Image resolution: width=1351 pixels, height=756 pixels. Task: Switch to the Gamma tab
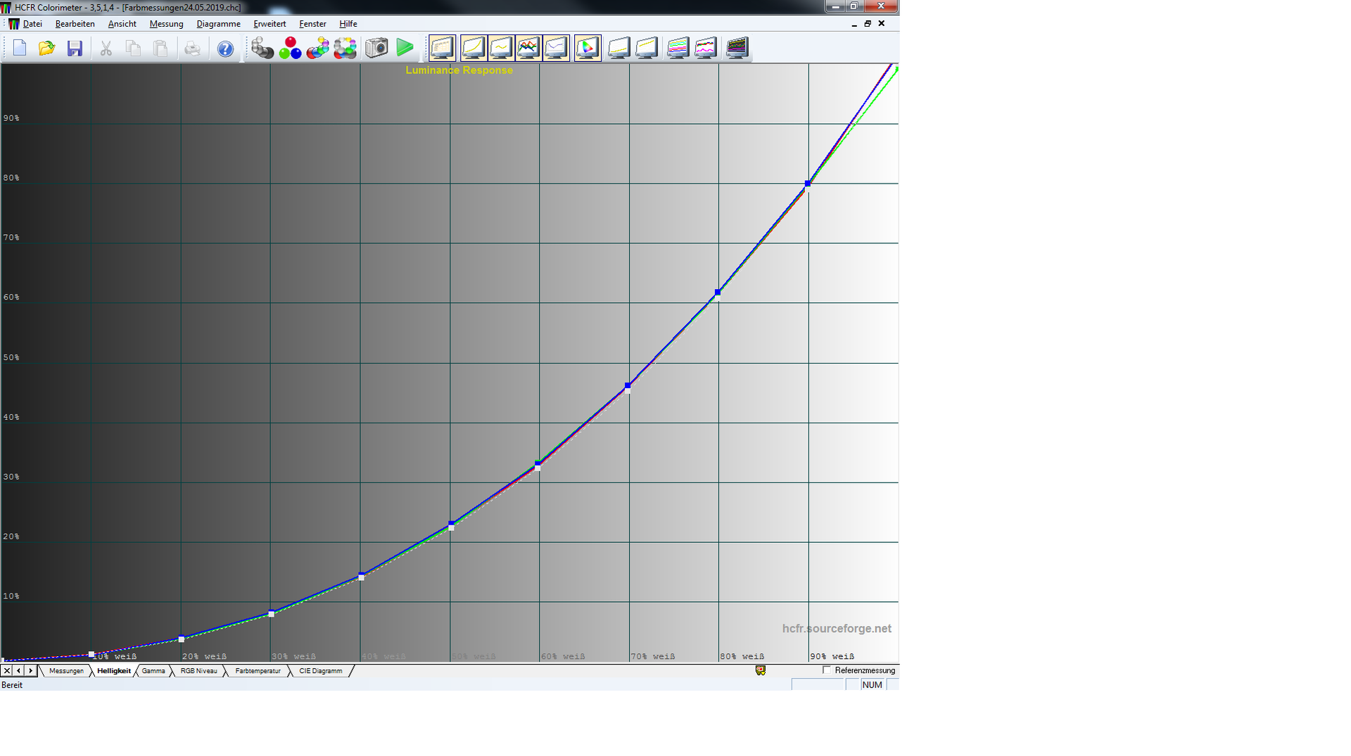click(153, 671)
